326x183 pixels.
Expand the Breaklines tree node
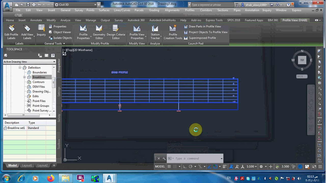tap(24, 77)
